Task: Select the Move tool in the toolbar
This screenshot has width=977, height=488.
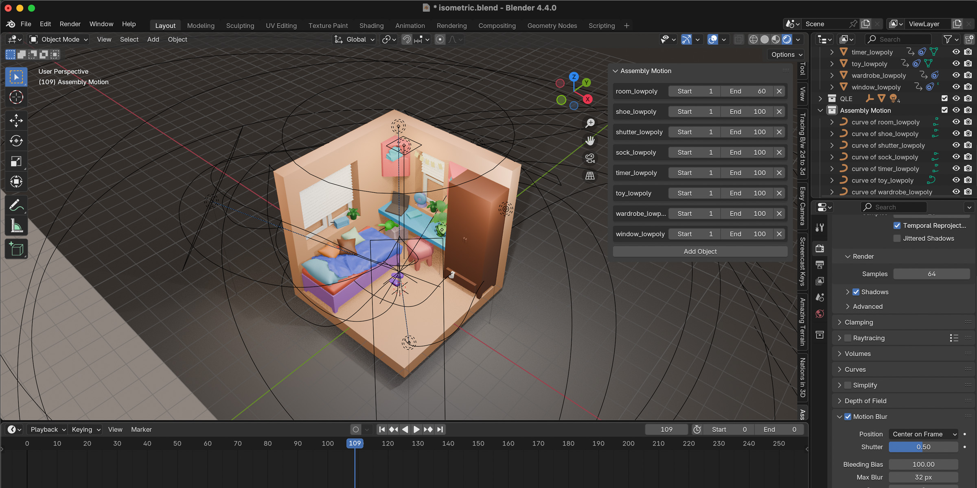Action: pos(16,120)
